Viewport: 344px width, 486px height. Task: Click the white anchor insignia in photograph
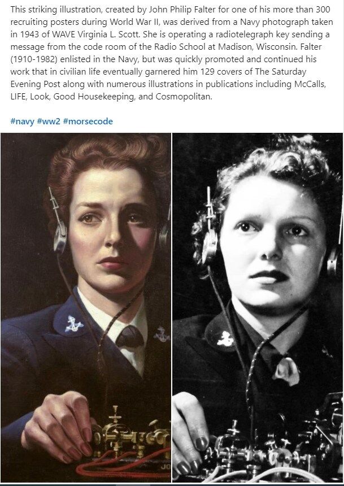pyautogui.click(x=225, y=339)
